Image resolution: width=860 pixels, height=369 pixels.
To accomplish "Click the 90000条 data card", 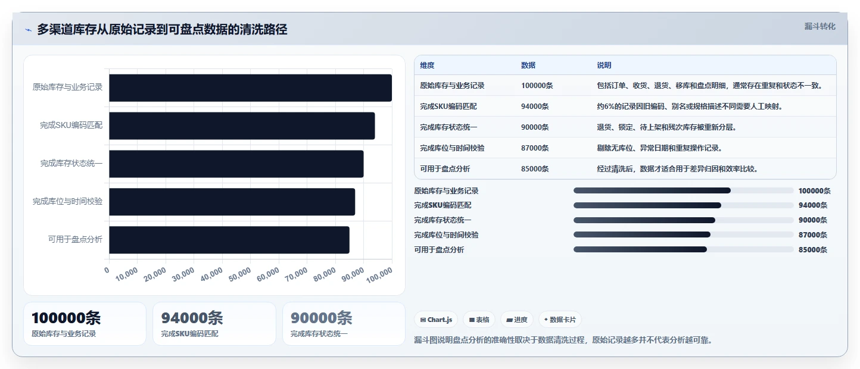I will tap(344, 324).
